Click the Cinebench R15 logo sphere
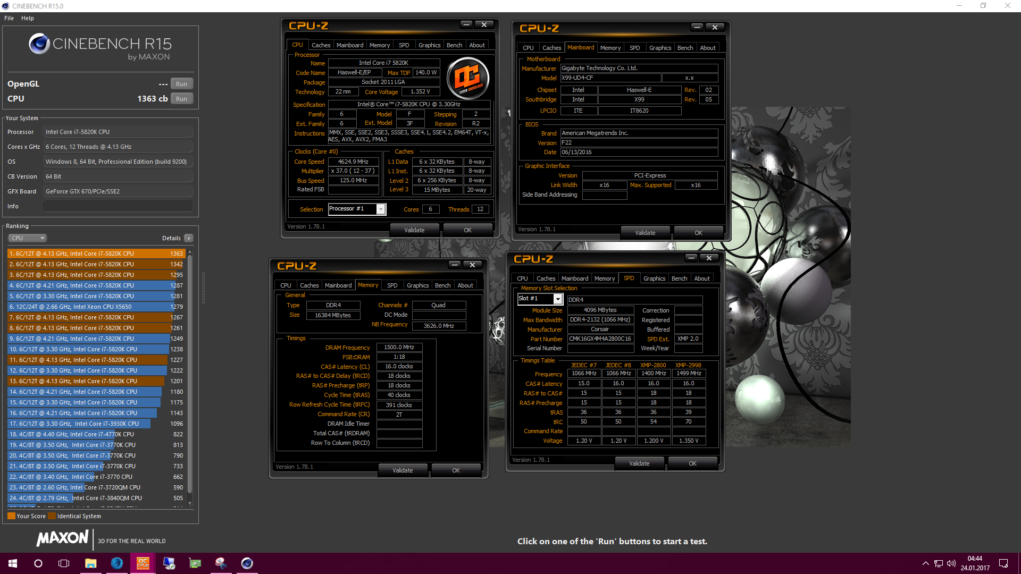 point(39,44)
